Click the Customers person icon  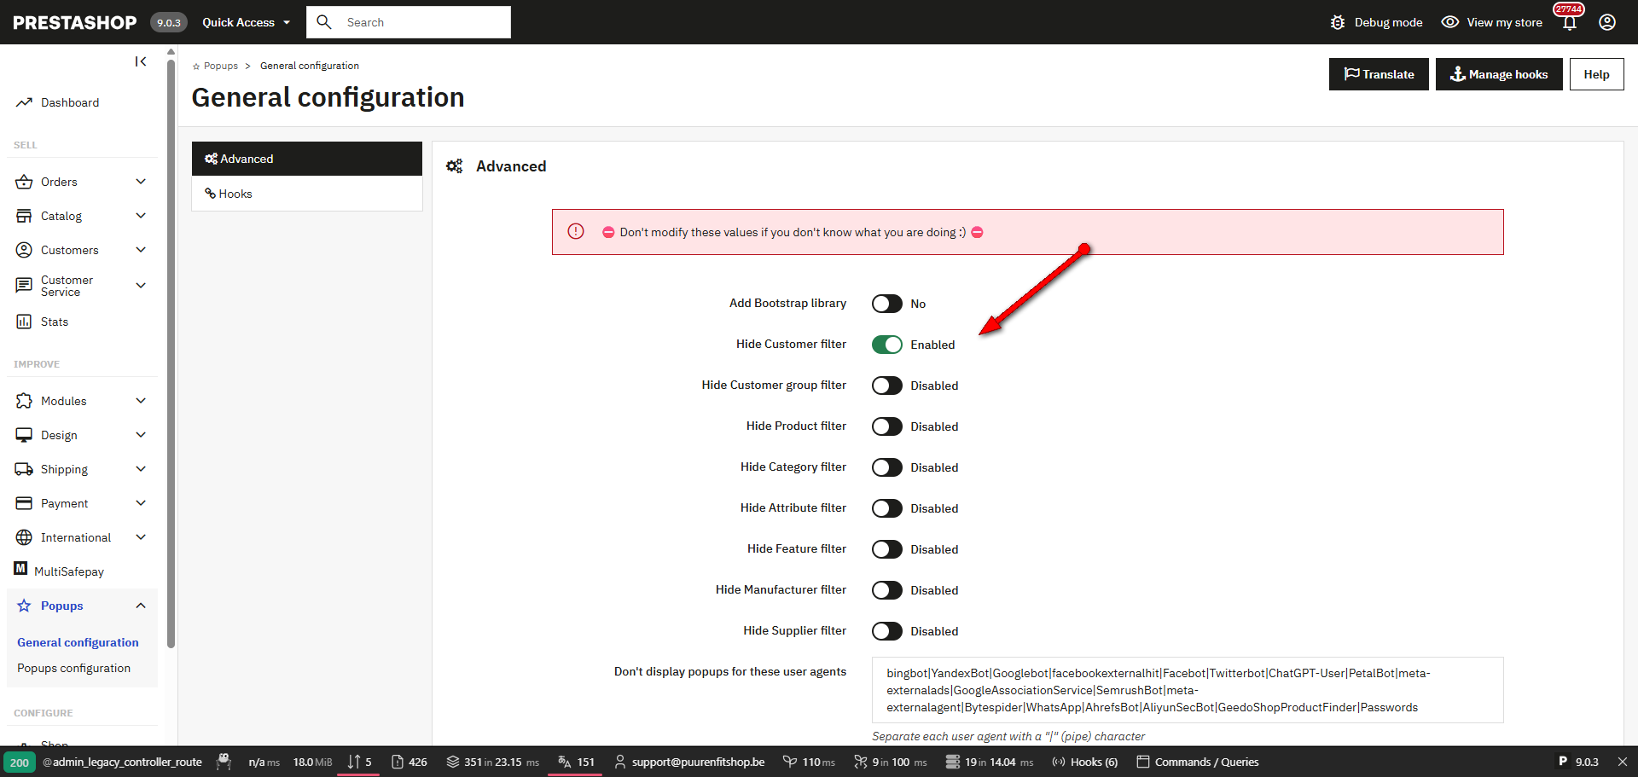coord(24,250)
